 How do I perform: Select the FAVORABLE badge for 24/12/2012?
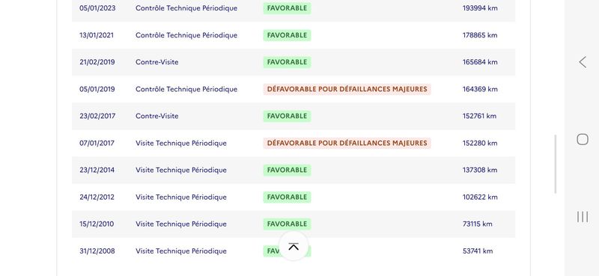tap(287, 197)
